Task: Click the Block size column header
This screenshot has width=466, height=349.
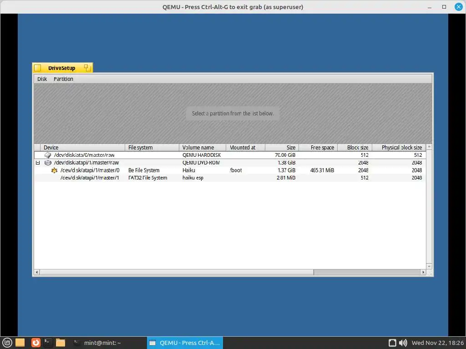Action: (355, 148)
